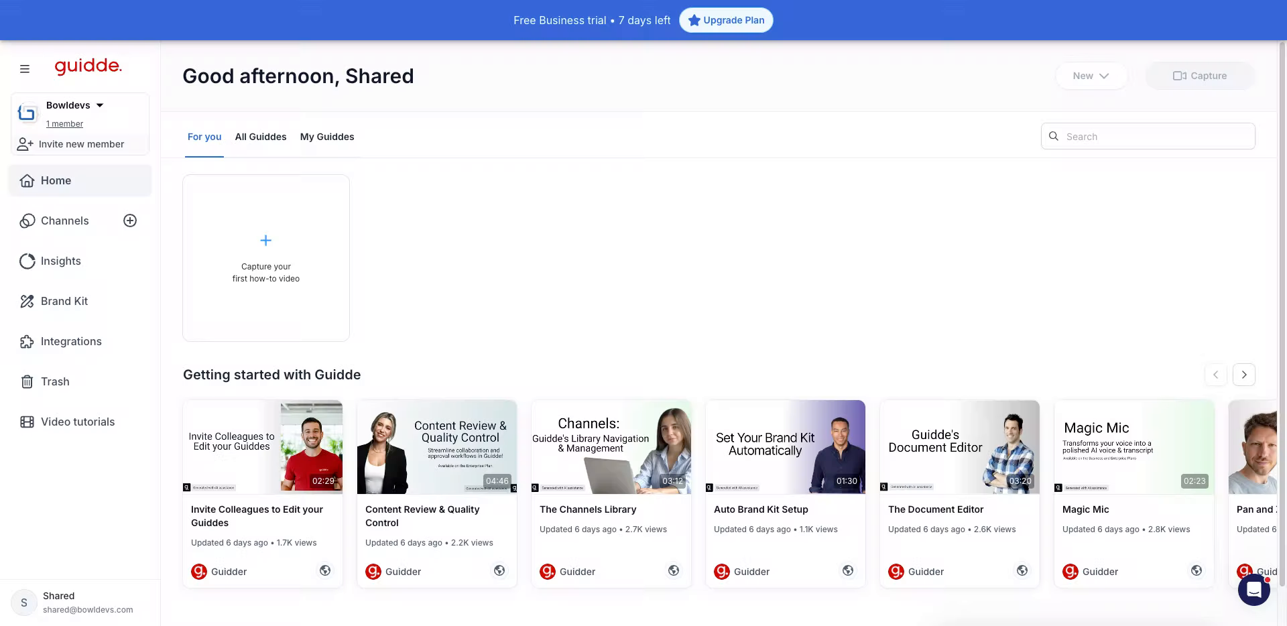Click the Capture your first how-to video card
This screenshot has height=626, width=1287.
(266, 258)
